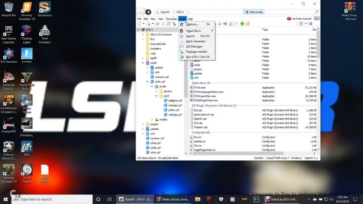Click OpenIV in the address breadcrumb

click(165, 12)
